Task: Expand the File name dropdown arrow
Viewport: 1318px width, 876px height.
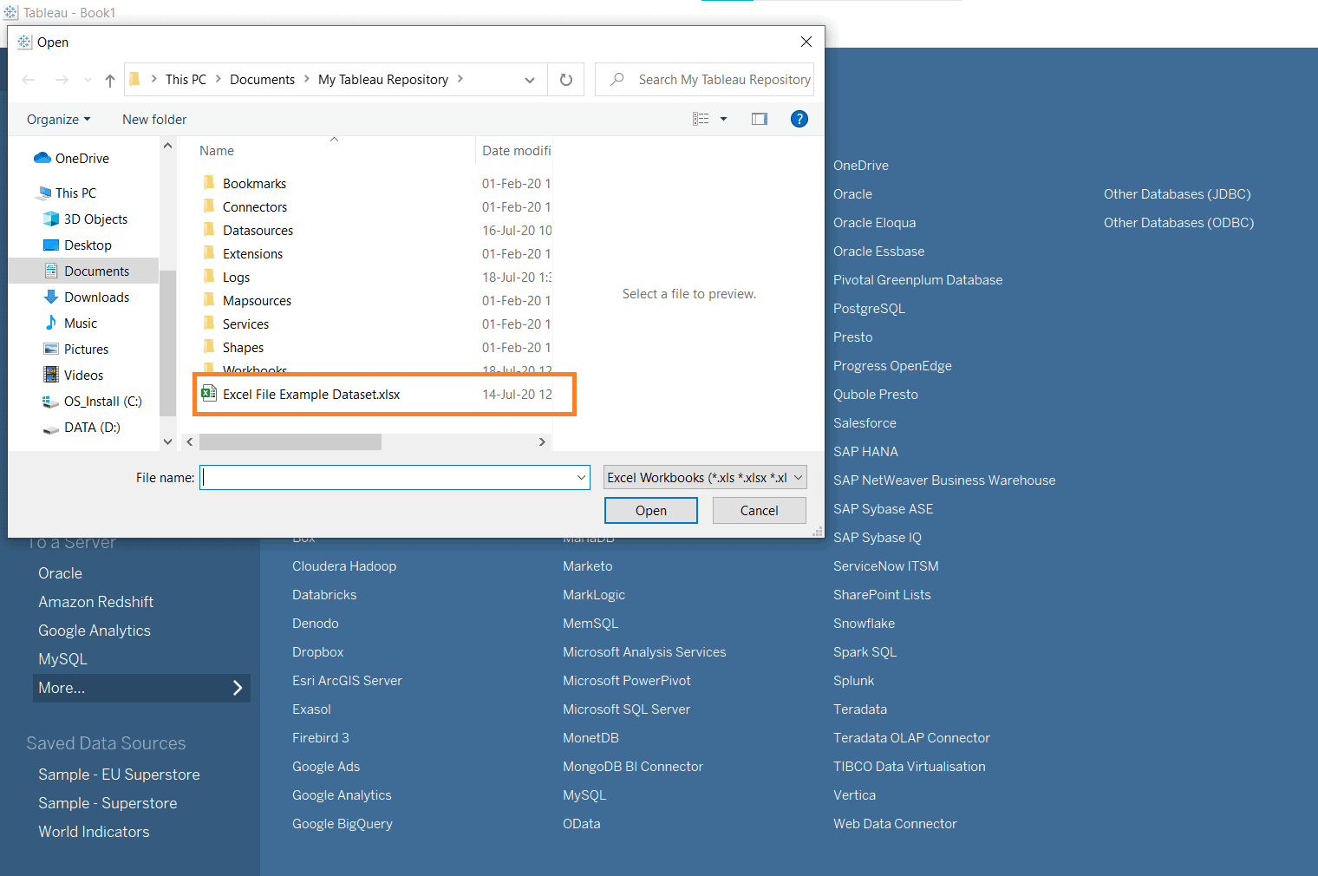Action: tap(581, 477)
